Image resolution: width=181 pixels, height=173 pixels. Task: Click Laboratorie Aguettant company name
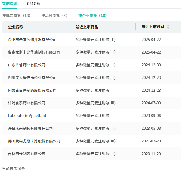point(27,116)
